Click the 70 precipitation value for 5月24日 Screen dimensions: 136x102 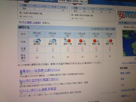(53, 57)
